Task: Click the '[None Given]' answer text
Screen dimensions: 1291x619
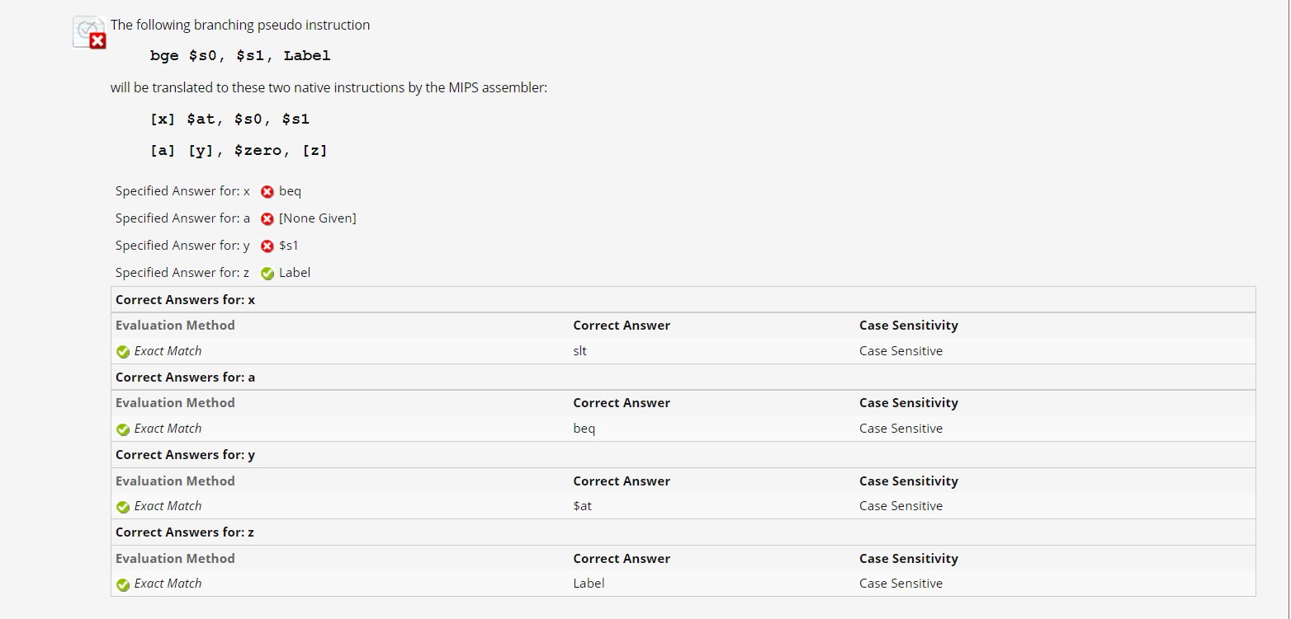Action: [x=318, y=218]
